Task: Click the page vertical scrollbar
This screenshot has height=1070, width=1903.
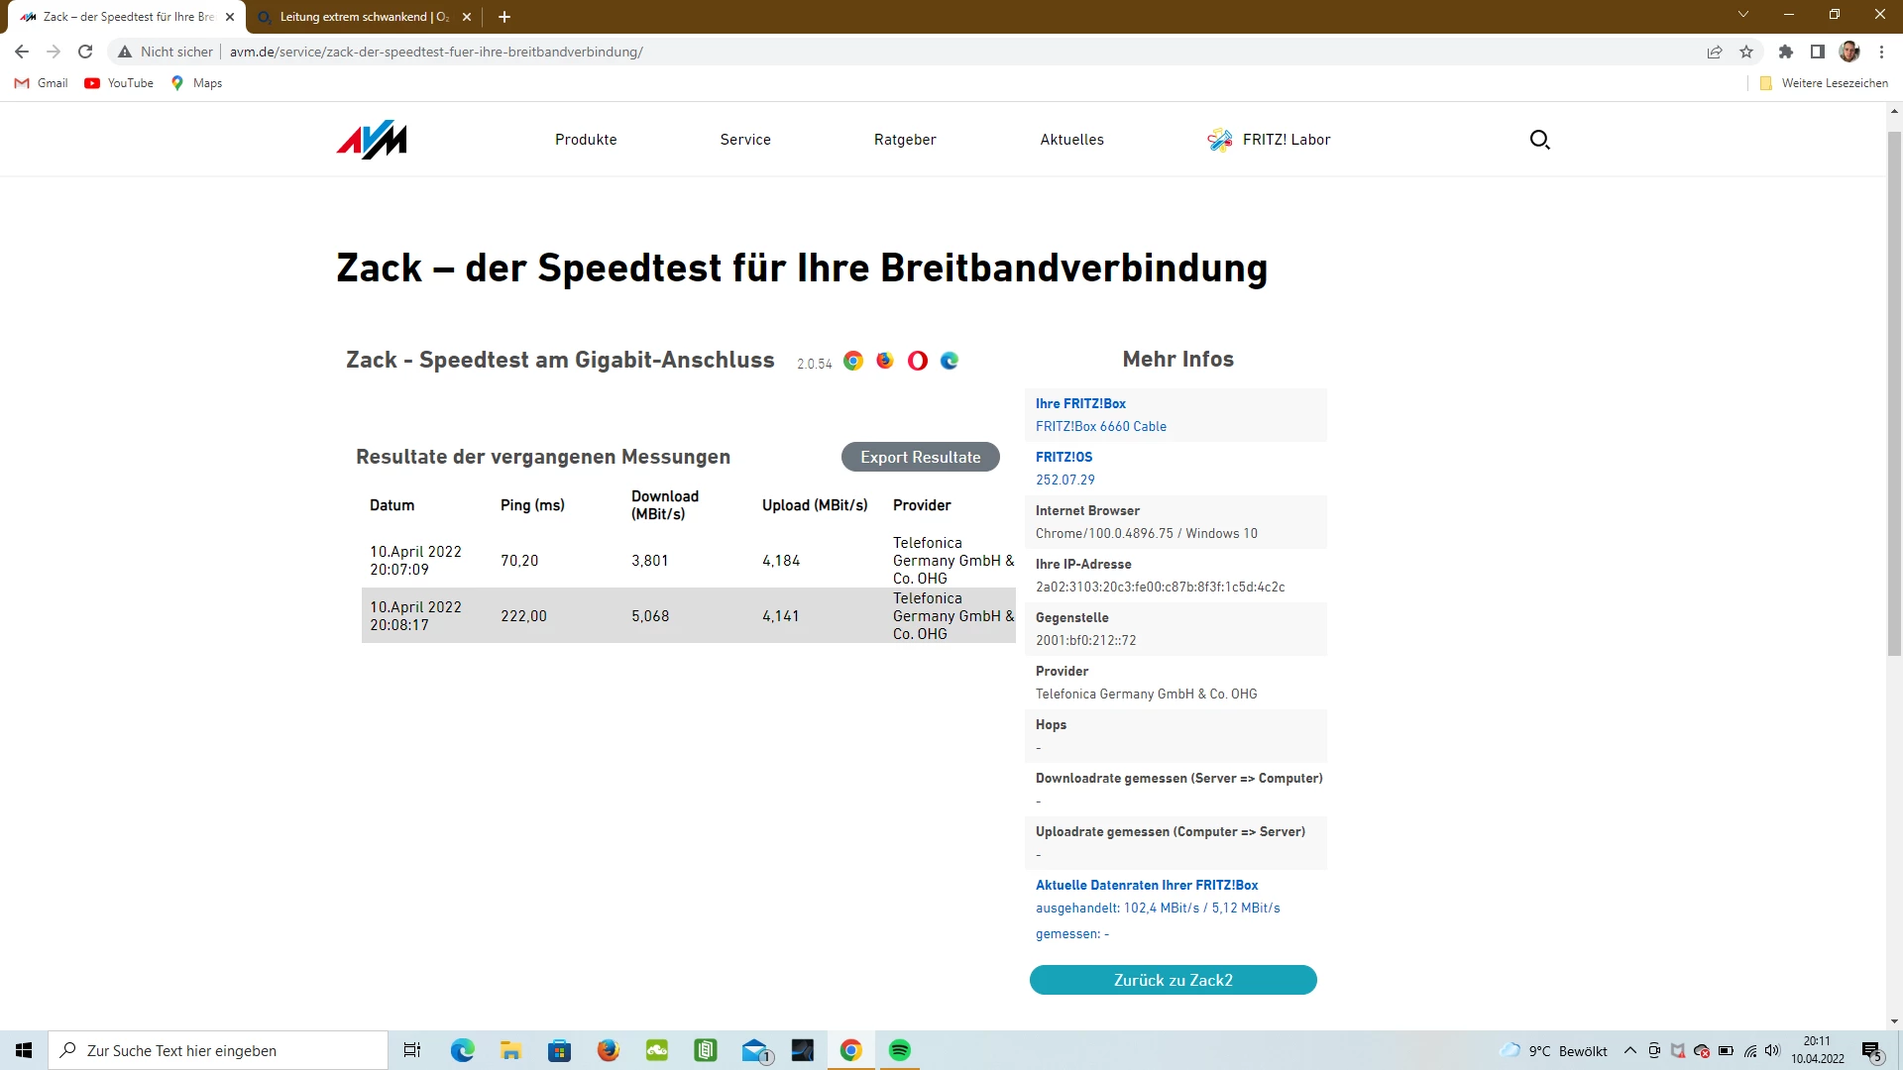Action: click(x=1894, y=396)
